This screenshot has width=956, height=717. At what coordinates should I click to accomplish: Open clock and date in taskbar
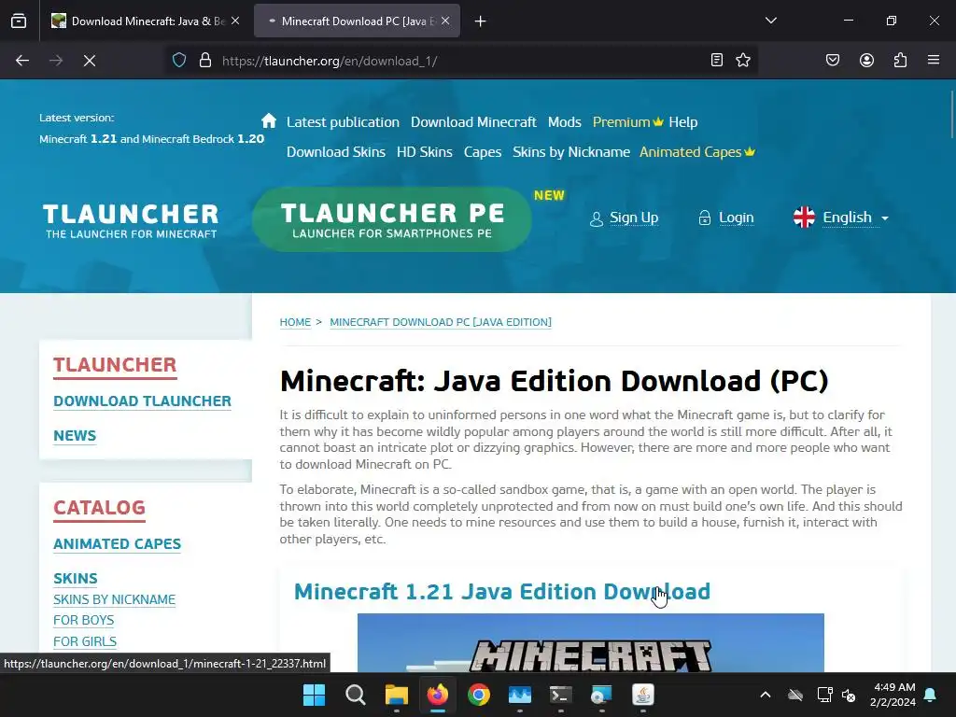click(893, 695)
